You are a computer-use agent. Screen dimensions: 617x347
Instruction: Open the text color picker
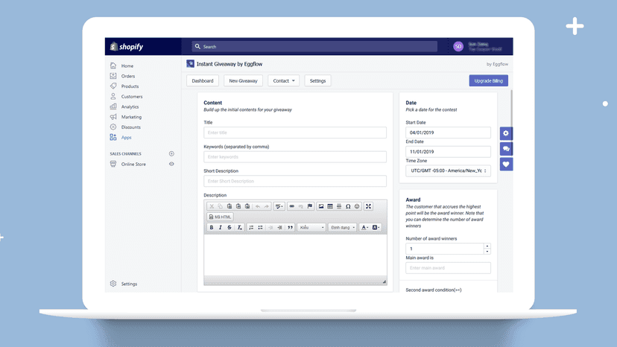365,227
